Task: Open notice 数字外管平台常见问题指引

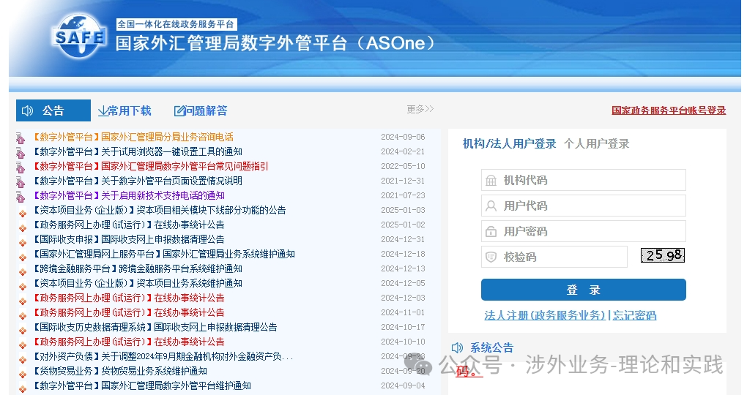Action: pos(151,167)
